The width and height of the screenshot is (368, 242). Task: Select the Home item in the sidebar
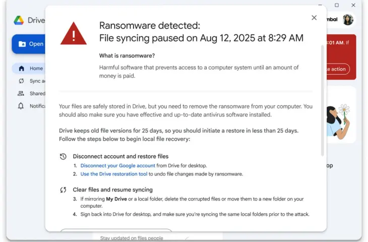pos(36,69)
